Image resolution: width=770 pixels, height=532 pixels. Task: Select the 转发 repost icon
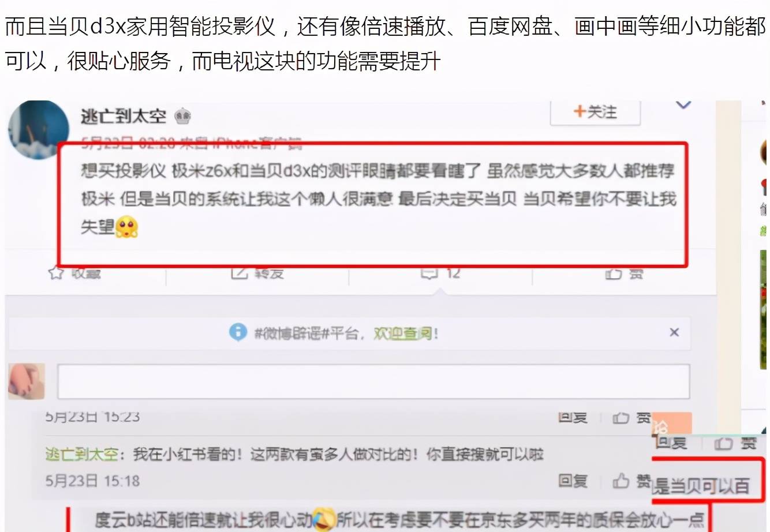tap(239, 273)
